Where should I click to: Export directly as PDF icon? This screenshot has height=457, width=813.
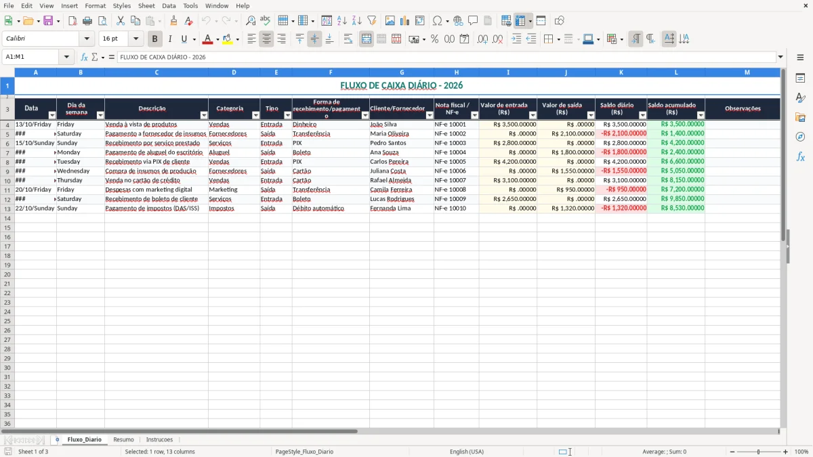click(72, 21)
